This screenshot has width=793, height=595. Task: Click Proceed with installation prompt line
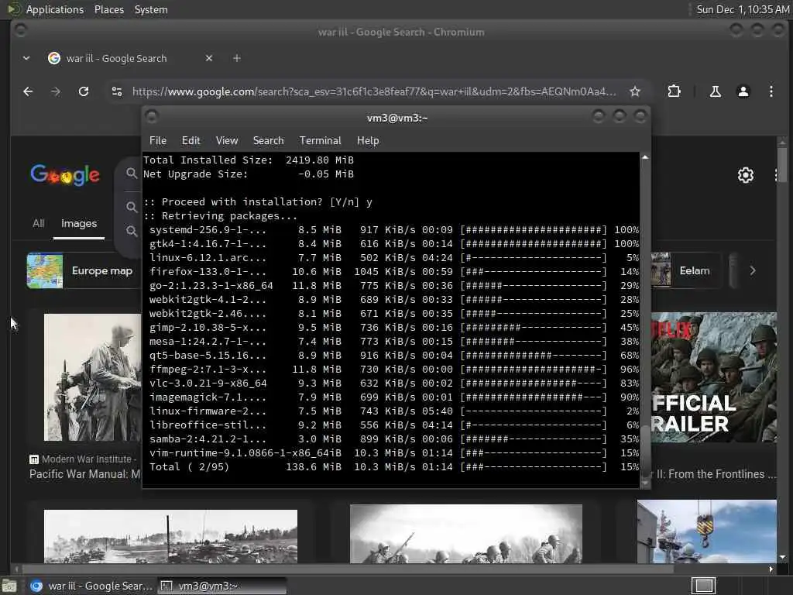pos(258,202)
